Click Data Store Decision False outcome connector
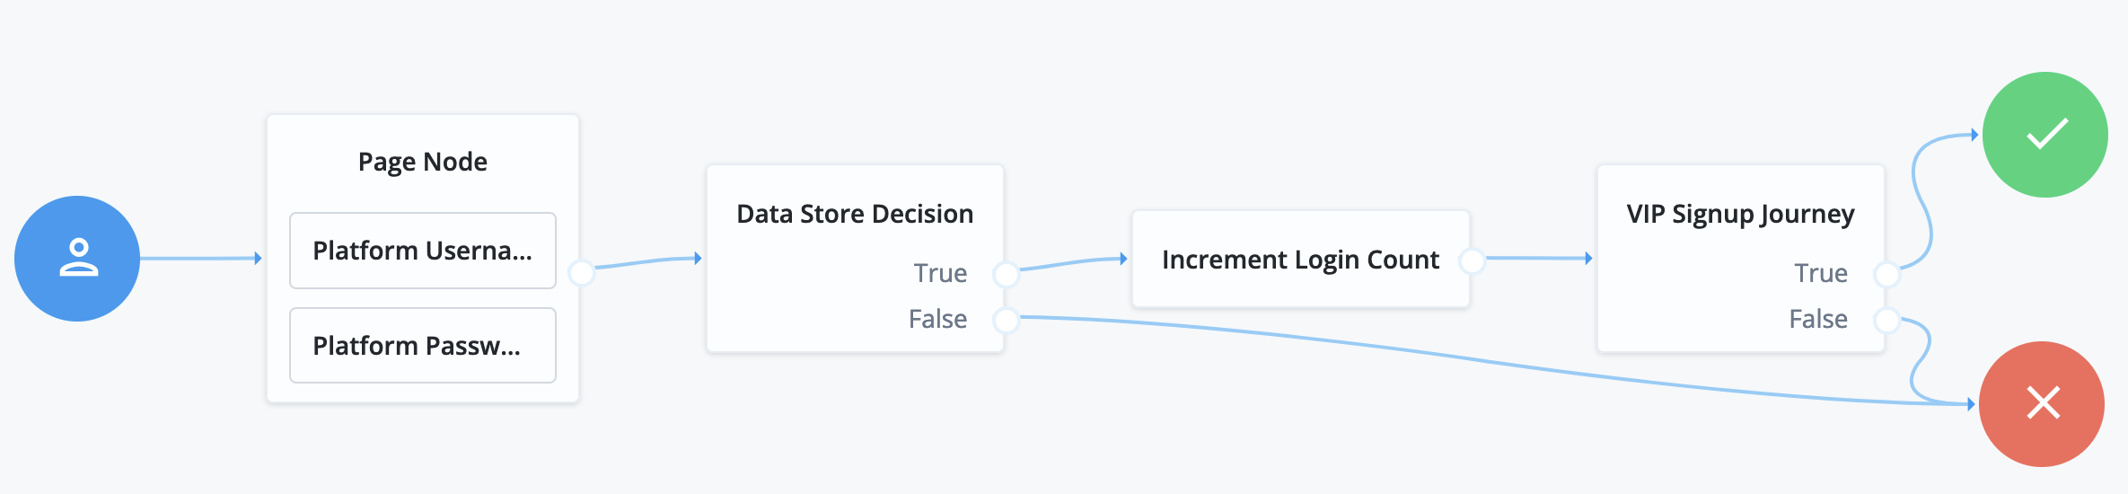Image resolution: width=2128 pixels, height=494 pixels. coord(1007,319)
